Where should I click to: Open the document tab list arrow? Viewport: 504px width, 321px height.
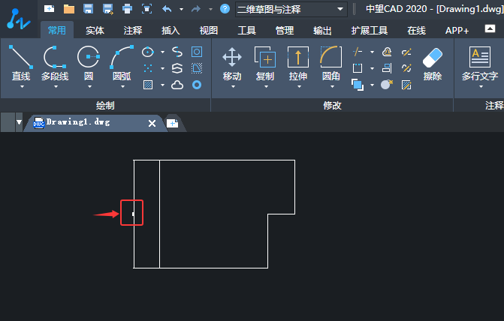[x=19, y=122]
